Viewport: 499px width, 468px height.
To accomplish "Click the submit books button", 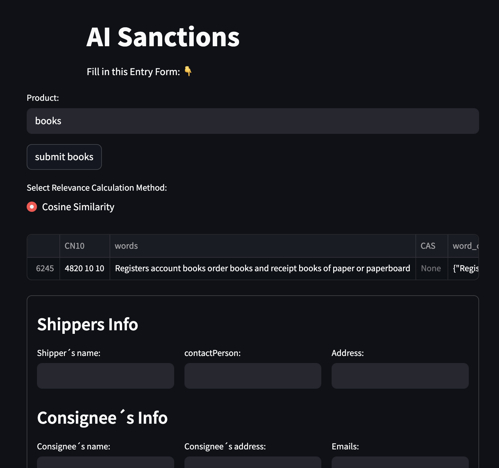I will pos(64,157).
